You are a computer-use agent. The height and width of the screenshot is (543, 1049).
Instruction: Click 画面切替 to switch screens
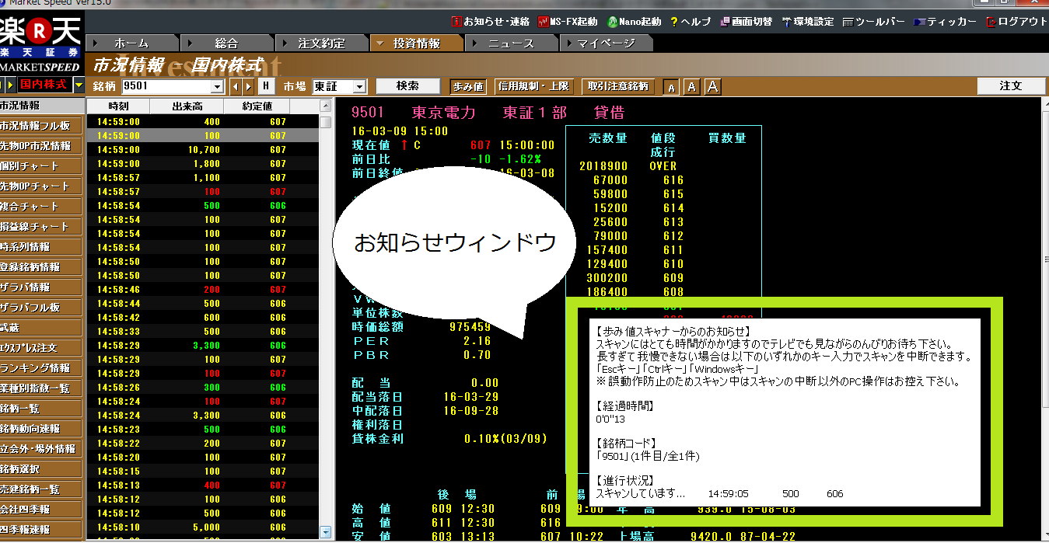747,22
